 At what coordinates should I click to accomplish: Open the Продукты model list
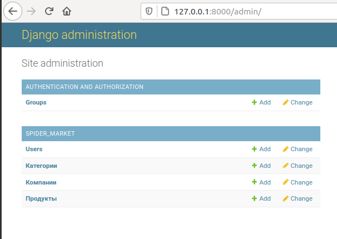click(41, 198)
